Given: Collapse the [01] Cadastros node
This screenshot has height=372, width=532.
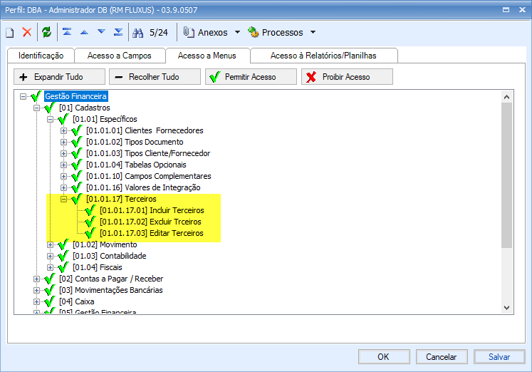Looking at the screenshot, I should pos(36,108).
